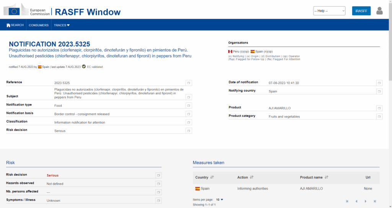Viewport: 392px width, 208px height.
Task: Click the copy icon beside Product AJI AMARILLO field
Action: point(379,108)
